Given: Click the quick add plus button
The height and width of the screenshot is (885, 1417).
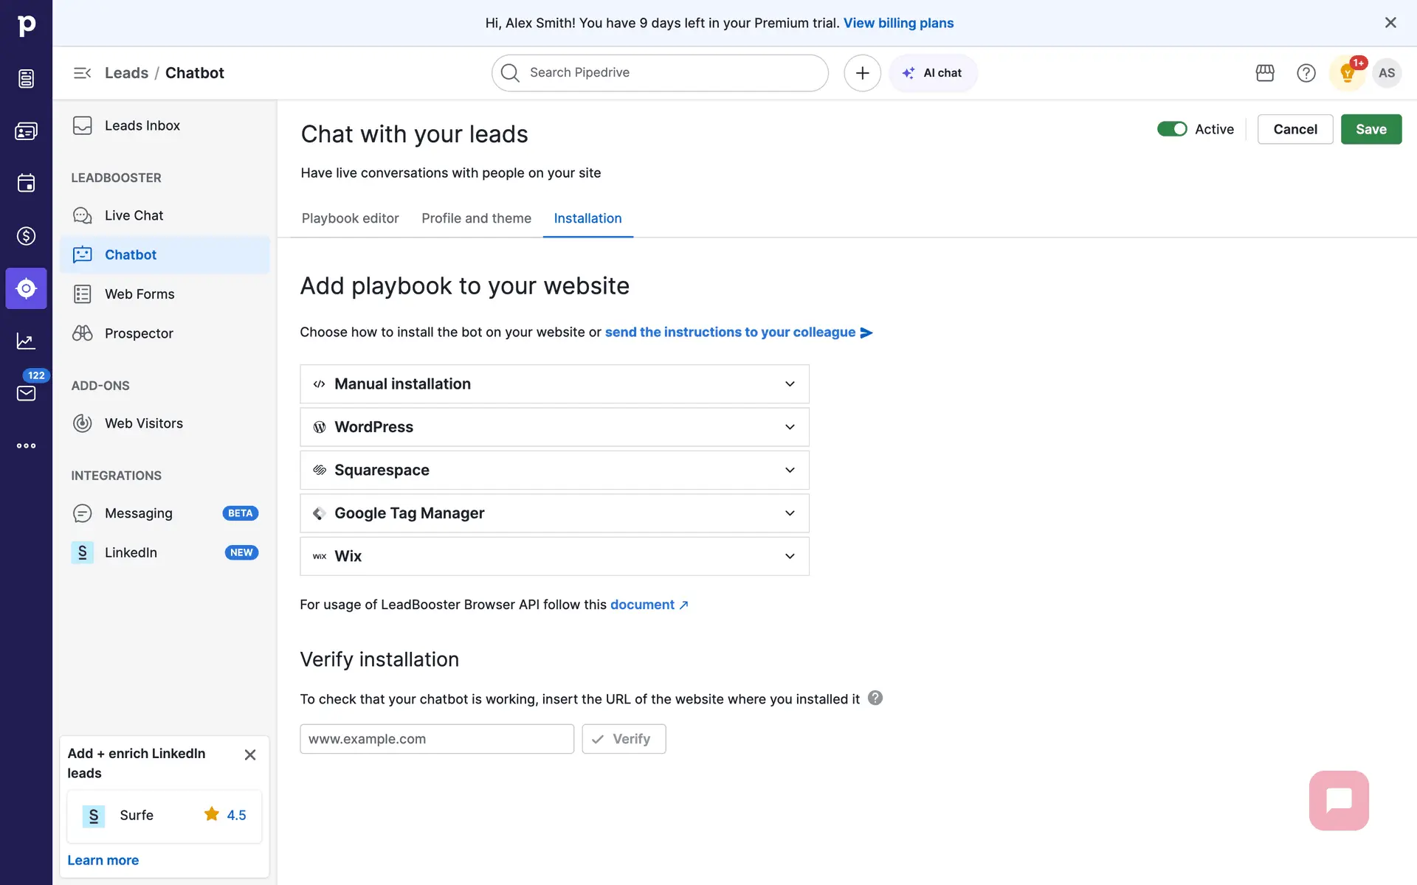Looking at the screenshot, I should point(862,73).
